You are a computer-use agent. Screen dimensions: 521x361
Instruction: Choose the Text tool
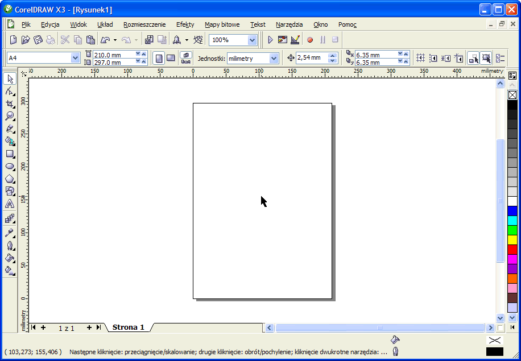coord(10,204)
